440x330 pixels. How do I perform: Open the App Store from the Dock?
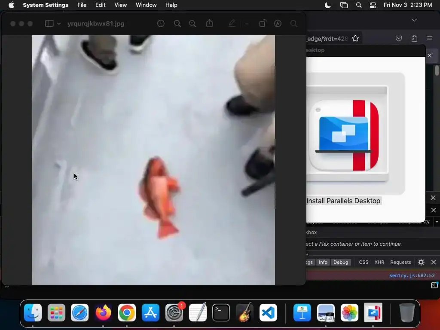coord(150,313)
